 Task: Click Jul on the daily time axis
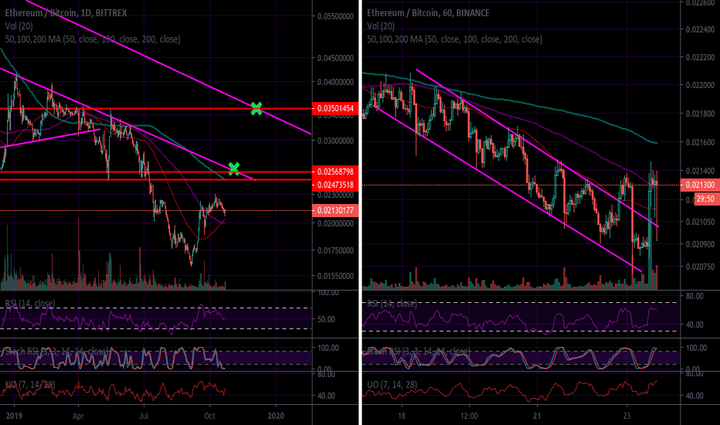[144, 416]
